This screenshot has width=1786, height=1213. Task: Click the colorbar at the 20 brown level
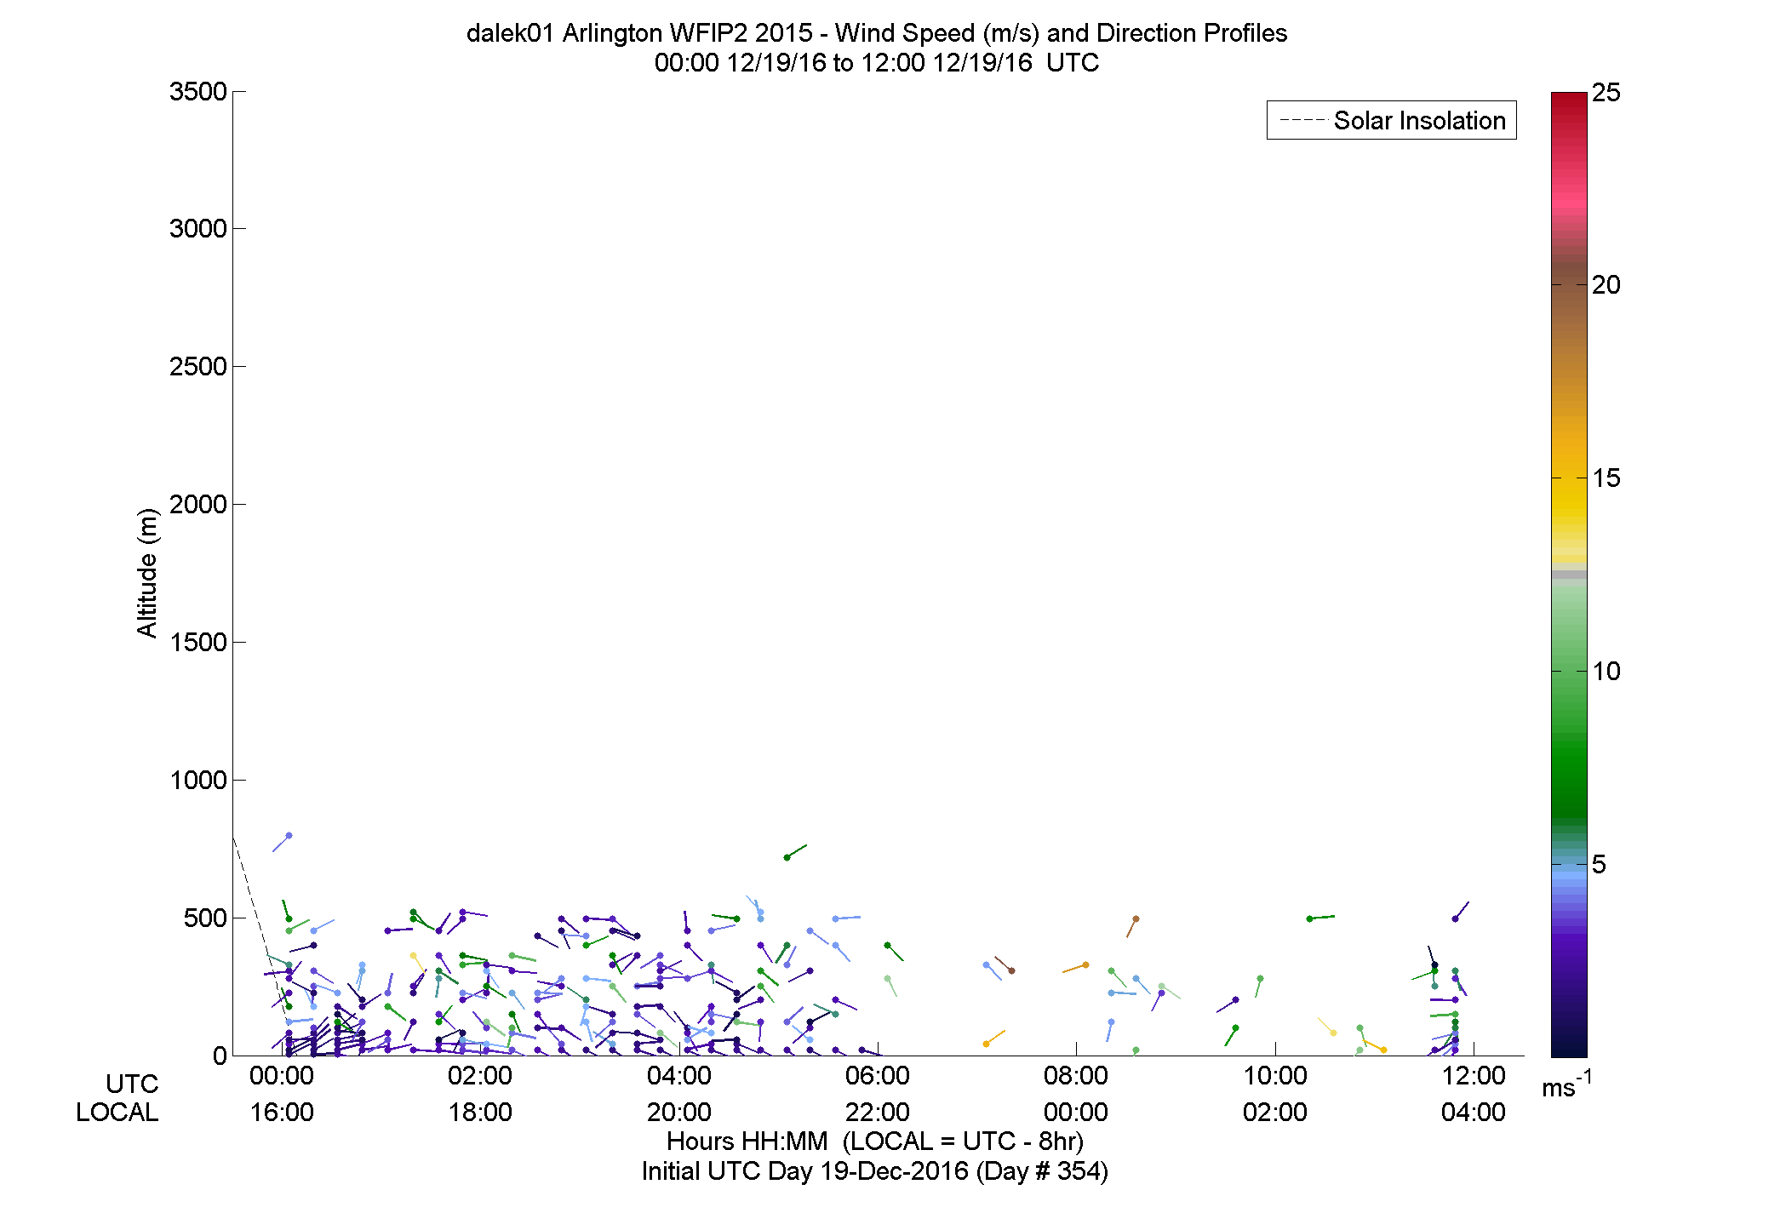pos(1569,285)
